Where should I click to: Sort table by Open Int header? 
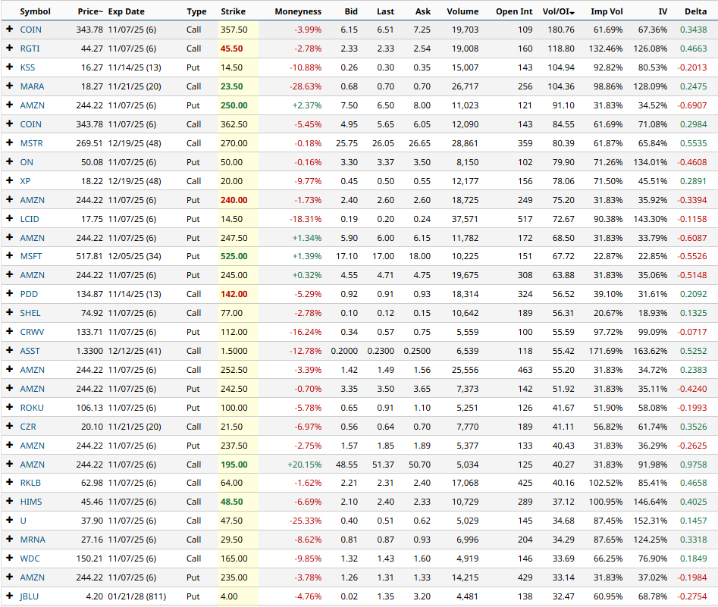pos(514,11)
